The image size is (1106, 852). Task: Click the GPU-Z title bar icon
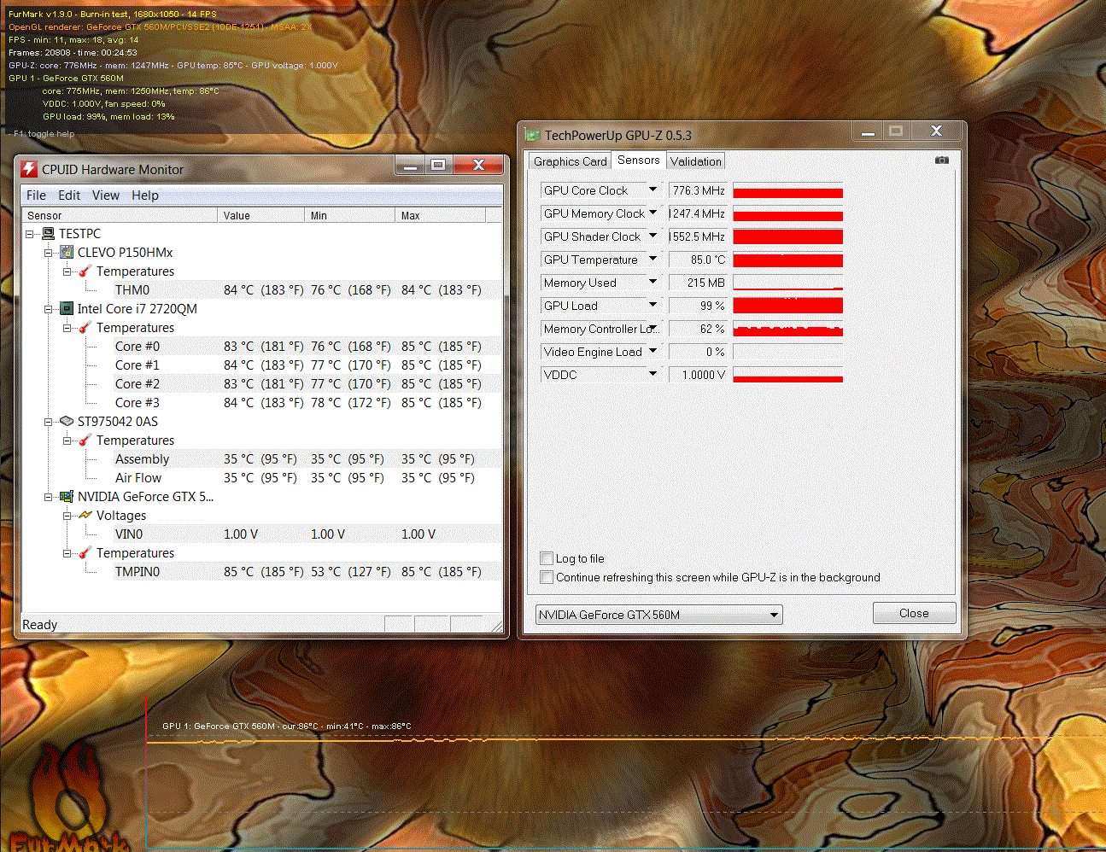[x=533, y=135]
